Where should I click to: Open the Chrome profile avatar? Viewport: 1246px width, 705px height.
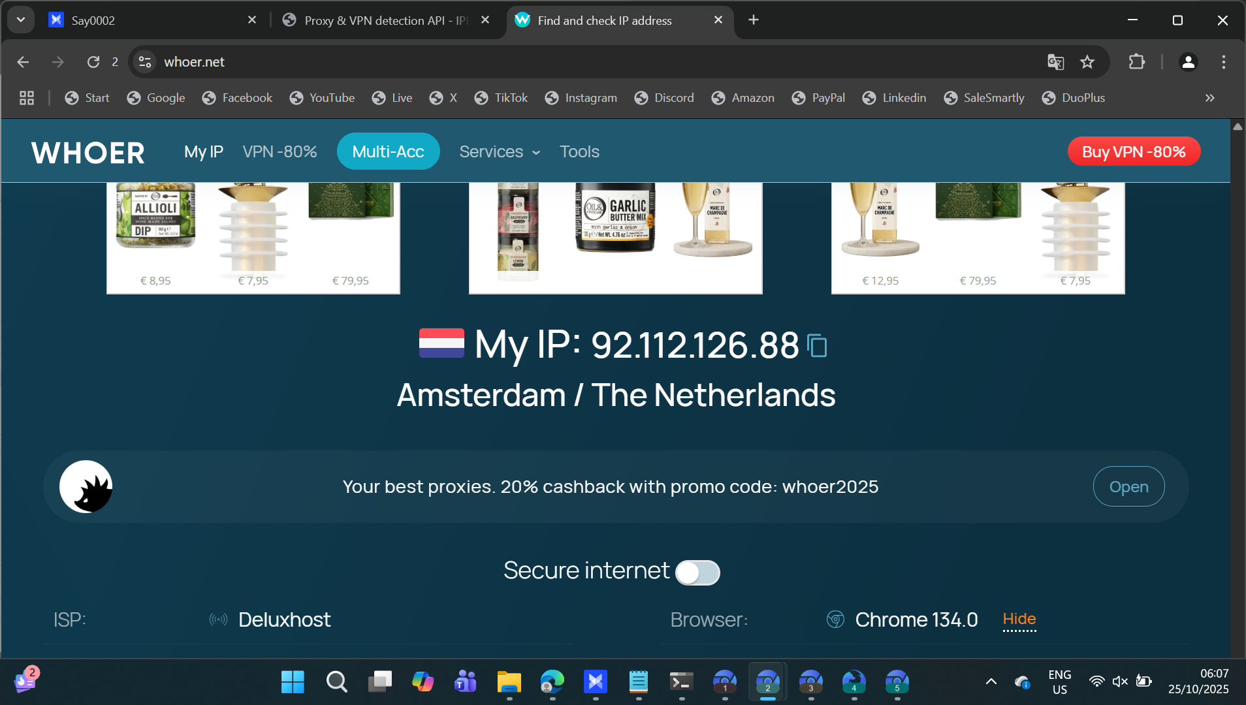pos(1188,62)
